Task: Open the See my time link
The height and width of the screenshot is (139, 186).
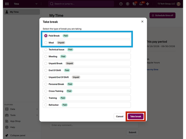Action: 153,69
